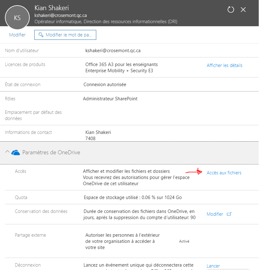Viewport: 259px width, 270px height.
Task: Collapse the OneDrive settings chevron
Action: tap(7, 152)
